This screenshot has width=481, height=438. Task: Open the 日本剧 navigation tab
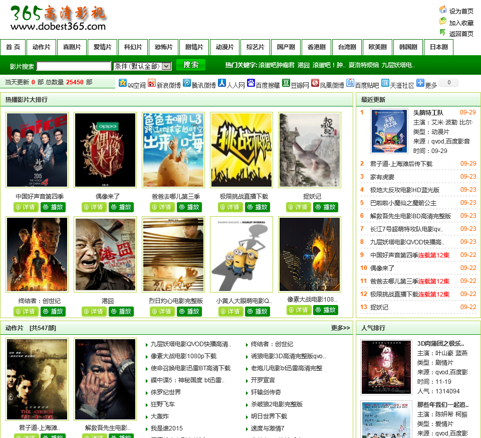click(x=439, y=47)
